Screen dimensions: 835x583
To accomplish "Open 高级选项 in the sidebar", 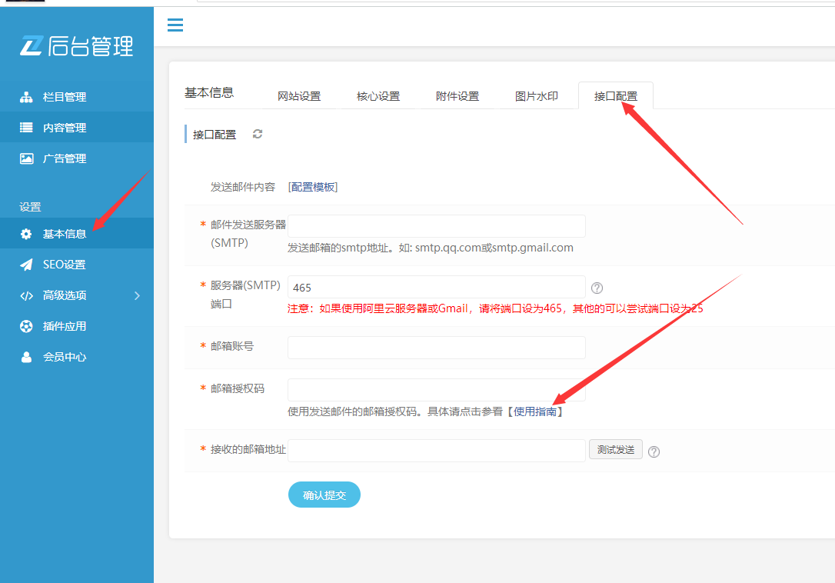I will (x=77, y=295).
